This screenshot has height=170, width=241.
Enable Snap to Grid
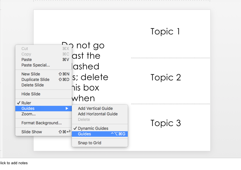(x=90, y=143)
